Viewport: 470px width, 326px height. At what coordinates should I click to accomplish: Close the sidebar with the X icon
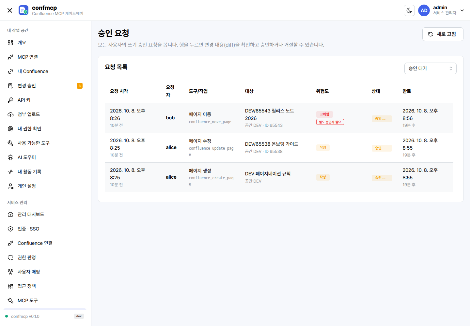[x=10, y=10]
